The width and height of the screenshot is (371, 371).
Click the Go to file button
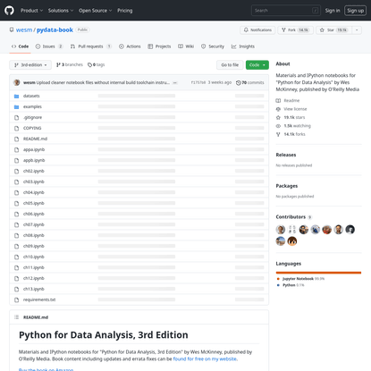click(230, 65)
